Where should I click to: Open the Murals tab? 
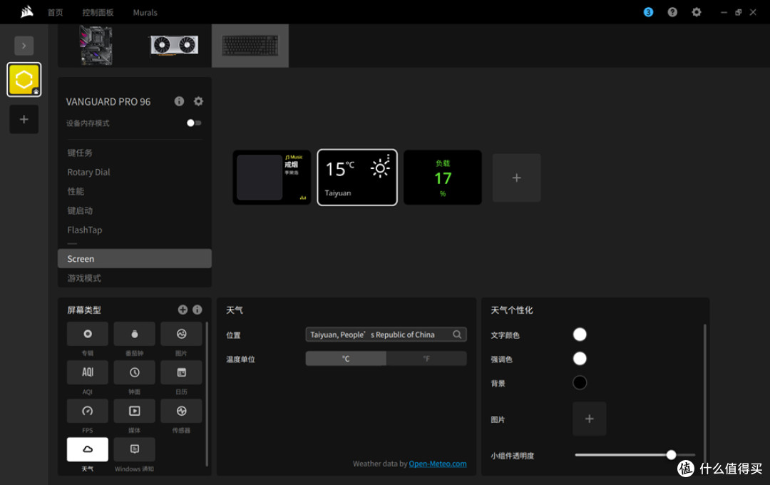click(x=145, y=13)
